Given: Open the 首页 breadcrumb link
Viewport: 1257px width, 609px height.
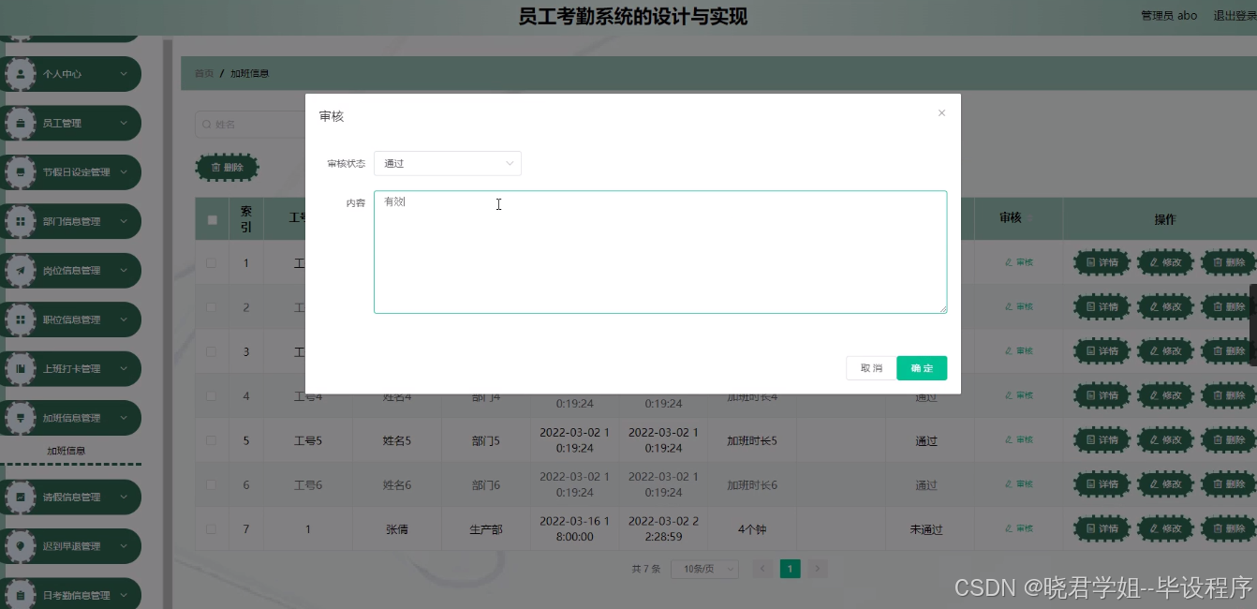Looking at the screenshot, I should [x=203, y=72].
